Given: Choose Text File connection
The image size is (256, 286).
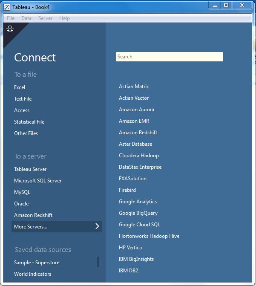Looking at the screenshot, I should (23, 99).
